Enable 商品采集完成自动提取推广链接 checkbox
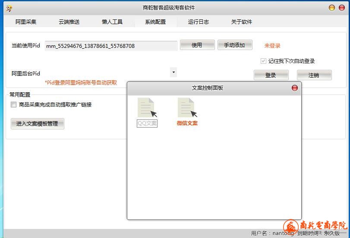350x238 pixels. (14, 104)
